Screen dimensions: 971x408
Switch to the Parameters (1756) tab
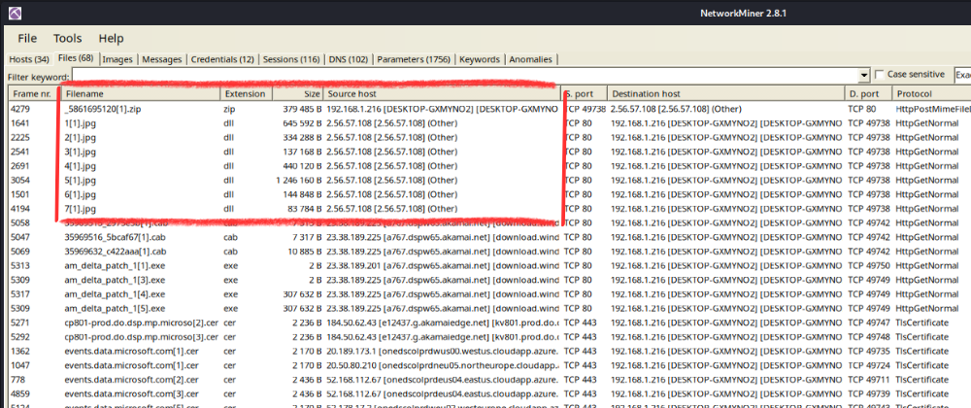(414, 59)
